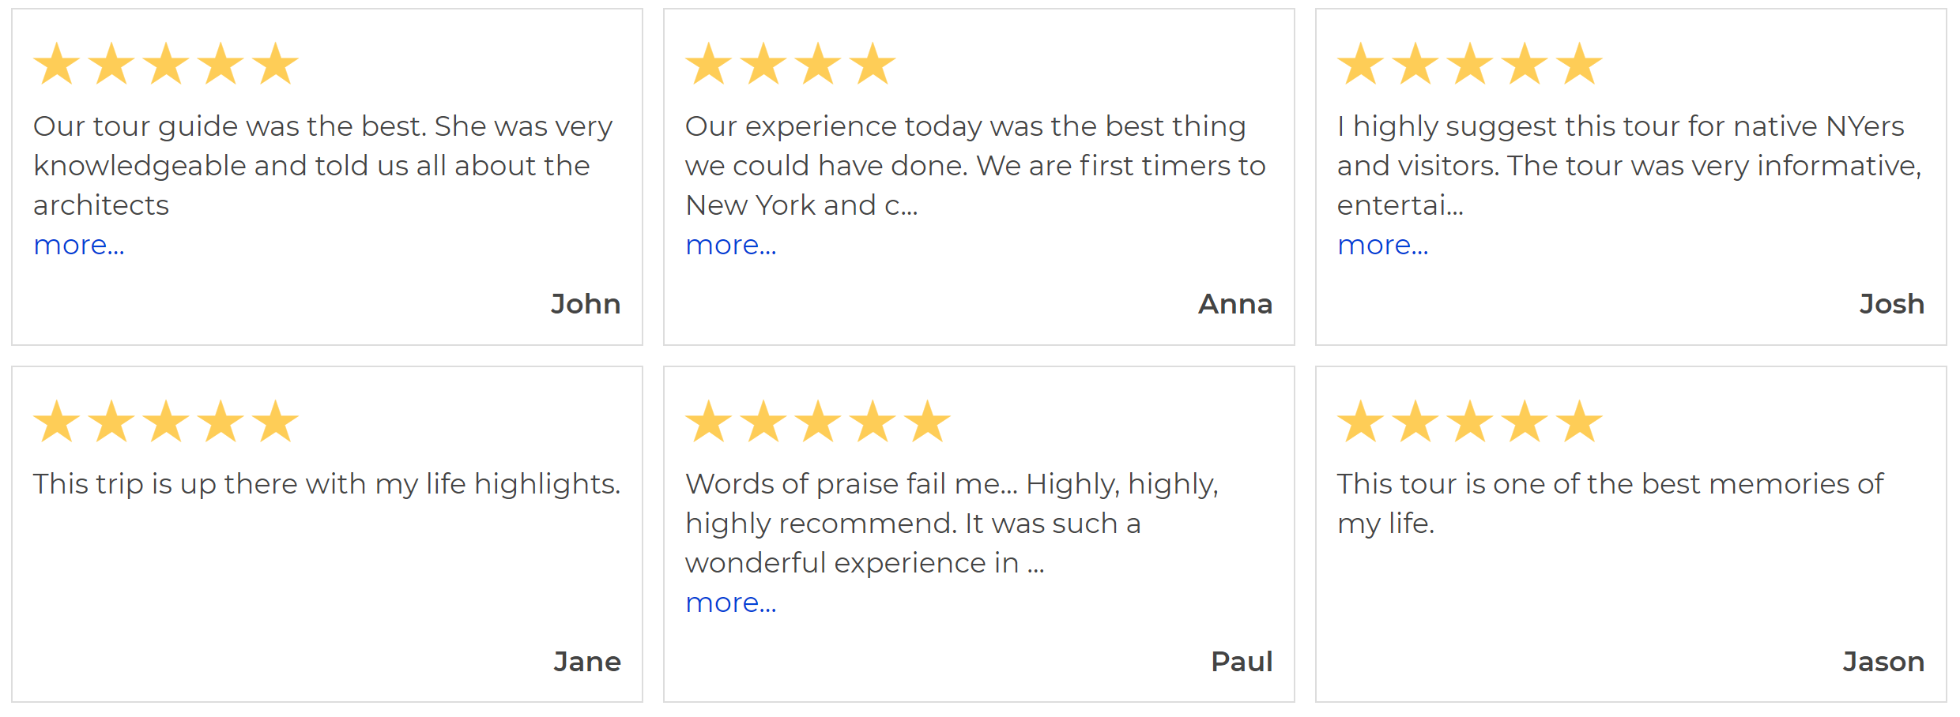Click the third star in Josh's rating
1960x717 pixels.
click(x=1469, y=64)
